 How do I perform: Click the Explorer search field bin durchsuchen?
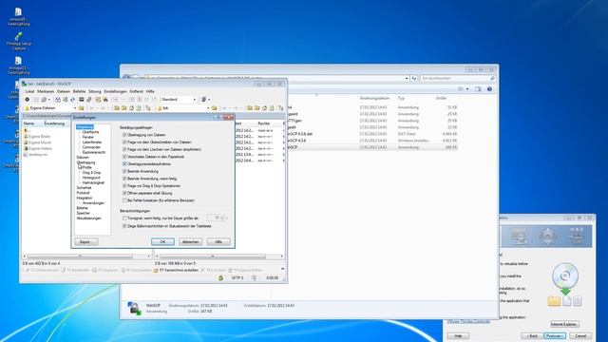[458, 78]
